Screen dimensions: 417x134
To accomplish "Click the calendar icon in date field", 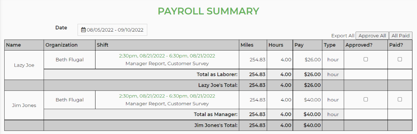I will coord(83,30).
